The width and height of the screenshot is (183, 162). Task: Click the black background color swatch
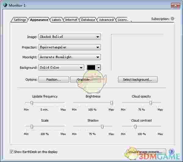click(91, 67)
